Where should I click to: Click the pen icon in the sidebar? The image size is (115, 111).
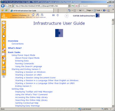pos(4,32)
